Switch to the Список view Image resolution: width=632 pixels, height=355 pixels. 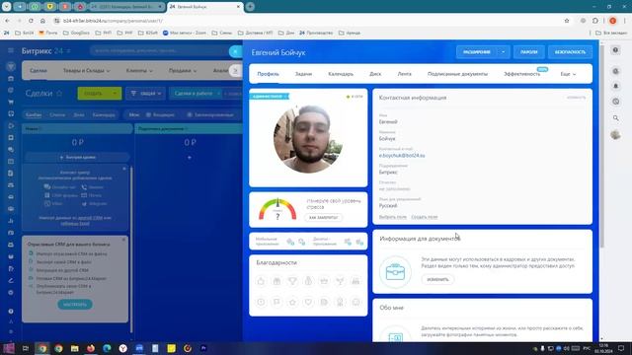[x=57, y=114]
